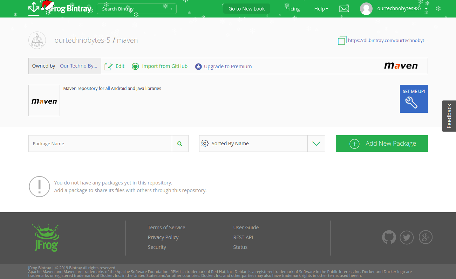Click the gear icon in the sort box
This screenshot has width=456, height=279.
[205, 143]
